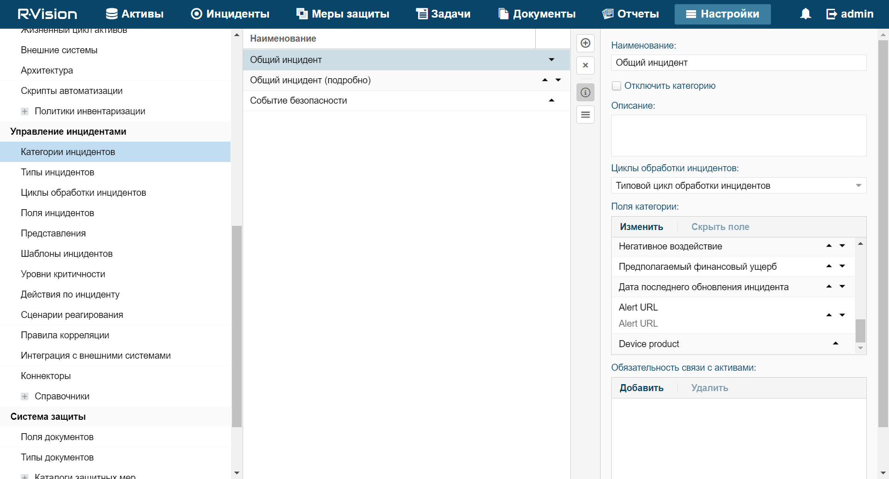The image size is (889, 479).
Task: Enable 'Отключить категорию' checkbox
Action: (x=616, y=86)
